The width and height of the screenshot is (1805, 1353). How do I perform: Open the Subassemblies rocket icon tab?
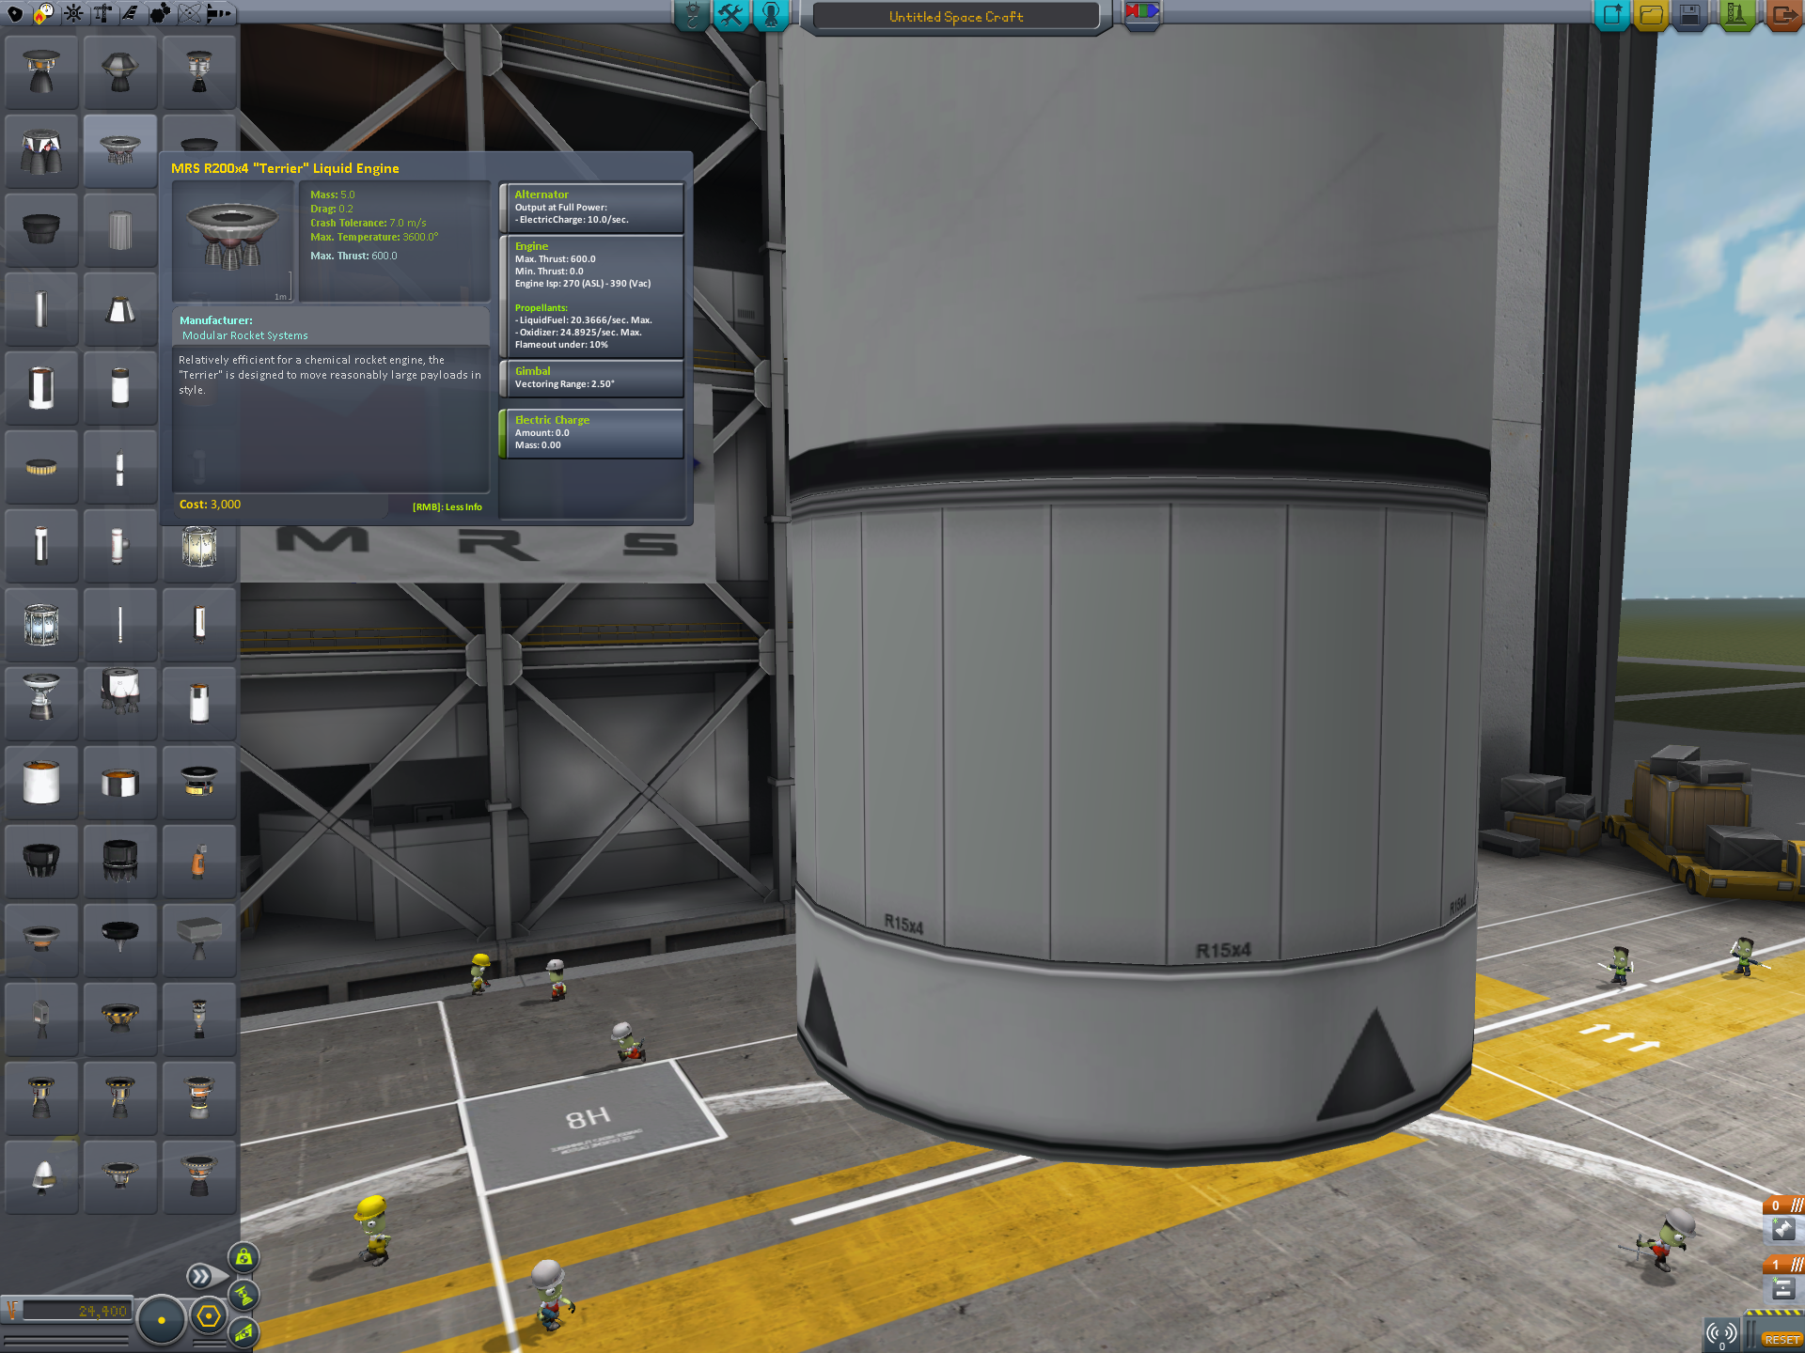pos(219,13)
